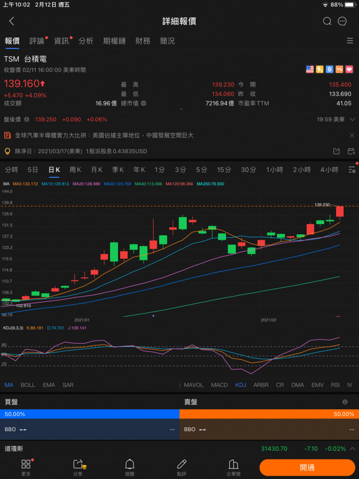Tap the 道瓊斯 31430.70 index row

point(180,449)
